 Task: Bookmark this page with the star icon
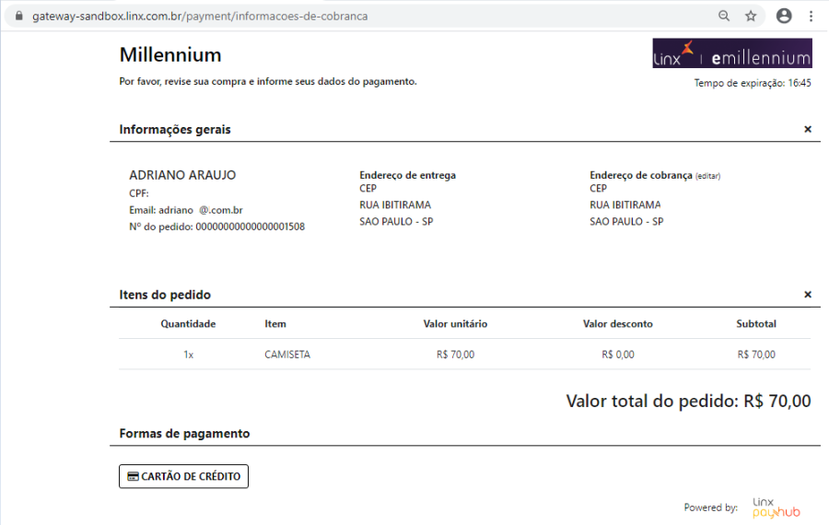pyautogui.click(x=751, y=16)
